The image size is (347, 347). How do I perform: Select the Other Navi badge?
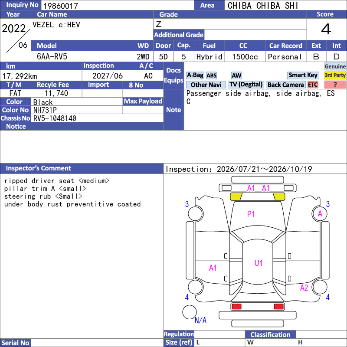[x=206, y=85]
